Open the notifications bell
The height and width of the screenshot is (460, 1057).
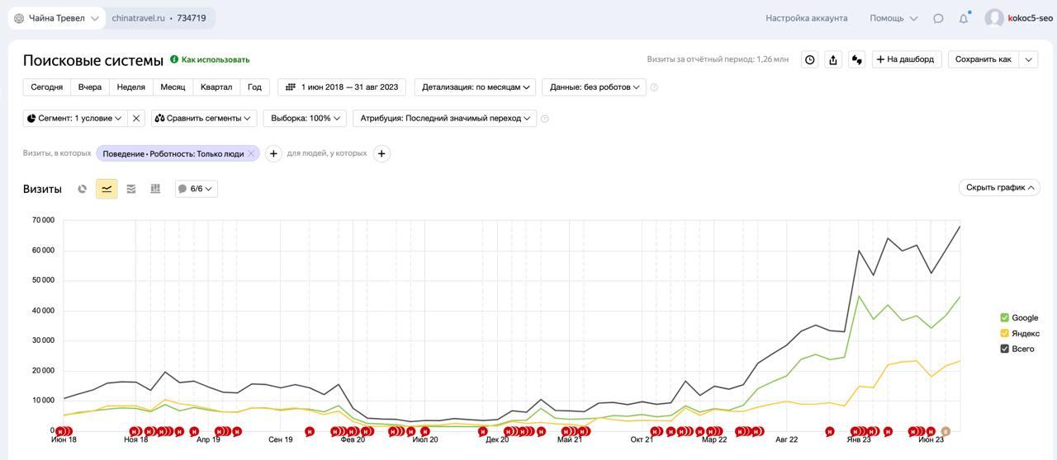tap(963, 18)
